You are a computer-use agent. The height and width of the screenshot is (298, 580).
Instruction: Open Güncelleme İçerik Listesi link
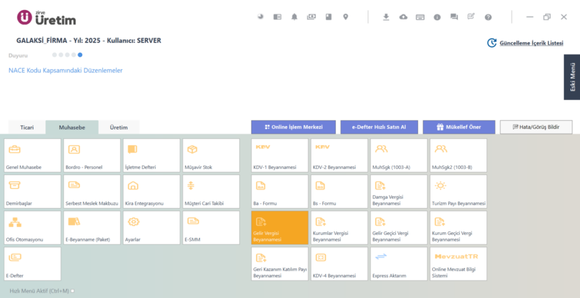click(x=531, y=43)
